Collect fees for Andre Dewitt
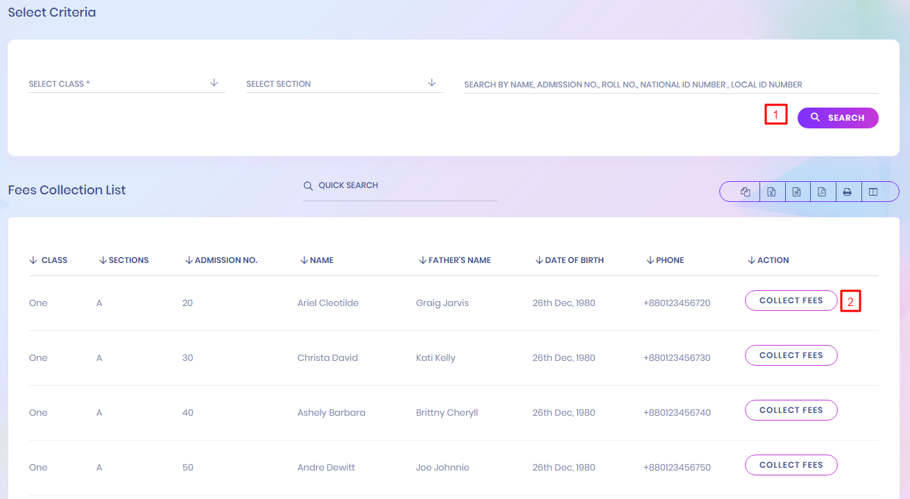The image size is (910, 499). pyautogui.click(x=791, y=465)
